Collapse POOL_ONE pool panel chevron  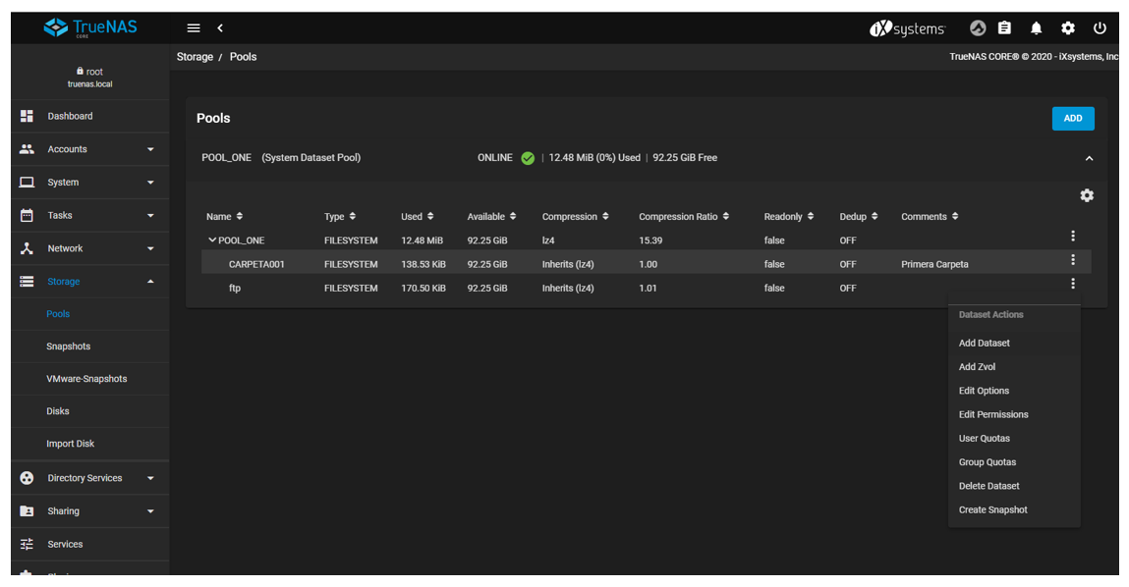click(x=1089, y=158)
